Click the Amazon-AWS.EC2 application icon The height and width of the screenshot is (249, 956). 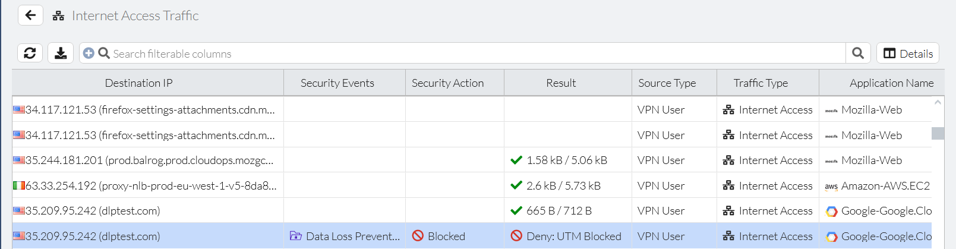831,186
